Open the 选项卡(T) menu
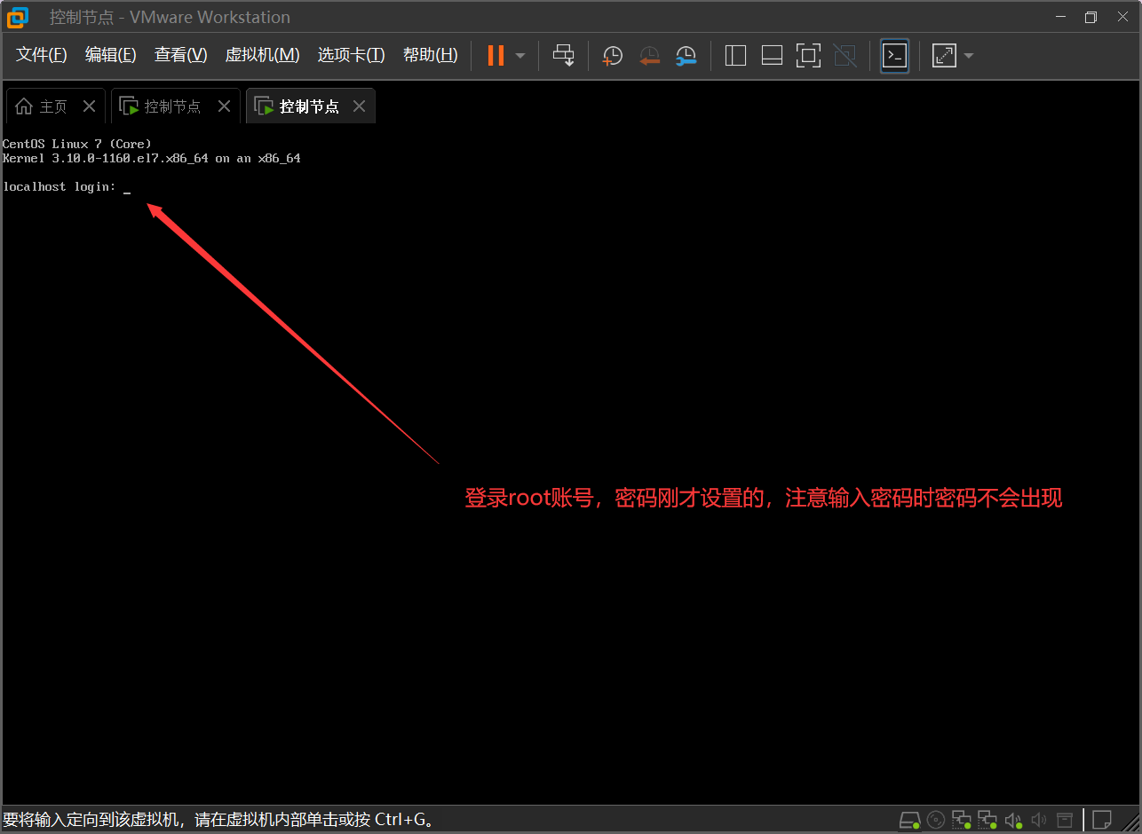This screenshot has height=834, width=1142. coord(352,55)
